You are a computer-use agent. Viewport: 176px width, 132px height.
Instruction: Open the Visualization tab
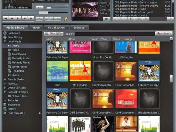click(x=56, y=28)
